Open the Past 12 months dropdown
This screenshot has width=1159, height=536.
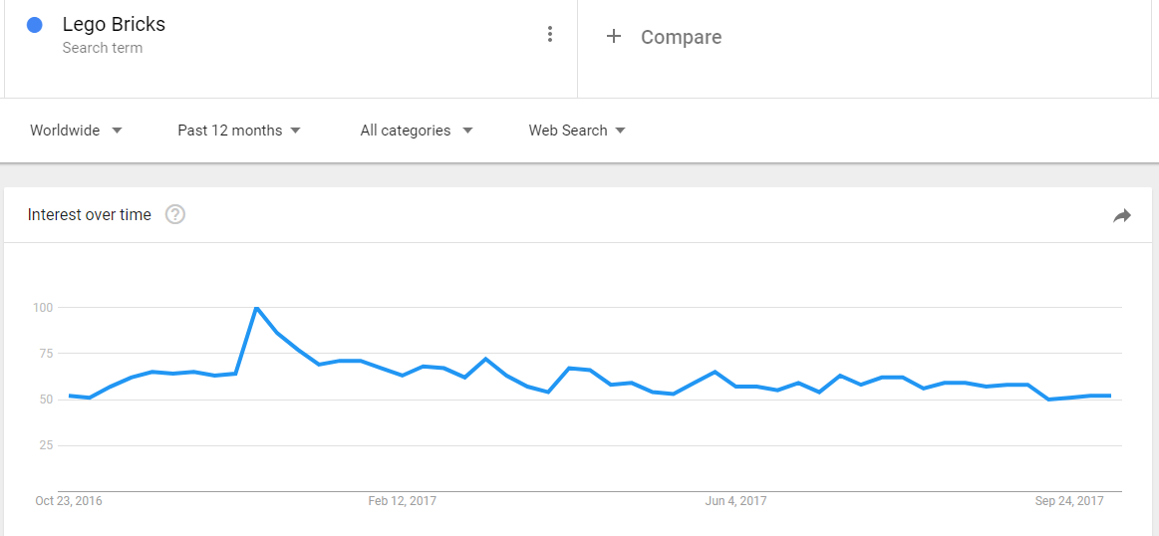(239, 131)
